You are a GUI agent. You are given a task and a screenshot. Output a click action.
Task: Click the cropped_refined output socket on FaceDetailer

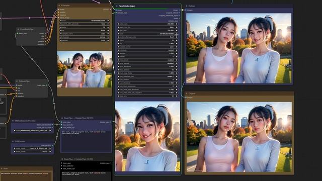point(179,13)
